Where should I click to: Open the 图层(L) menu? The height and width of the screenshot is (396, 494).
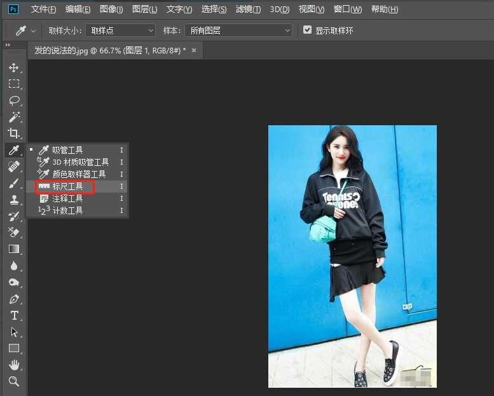pos(145,10)
